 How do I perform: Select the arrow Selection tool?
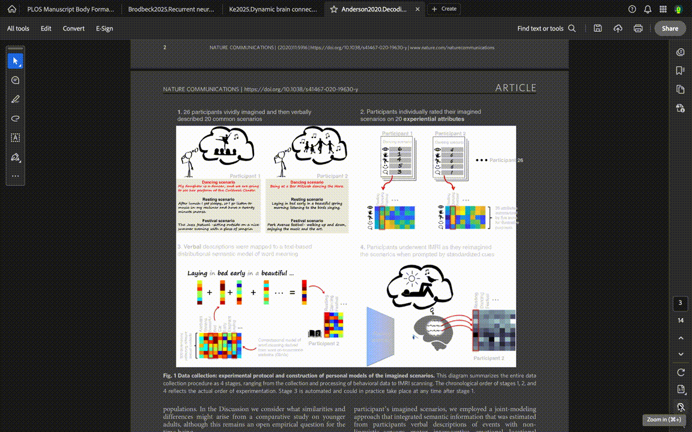click(x=16, y=61)
